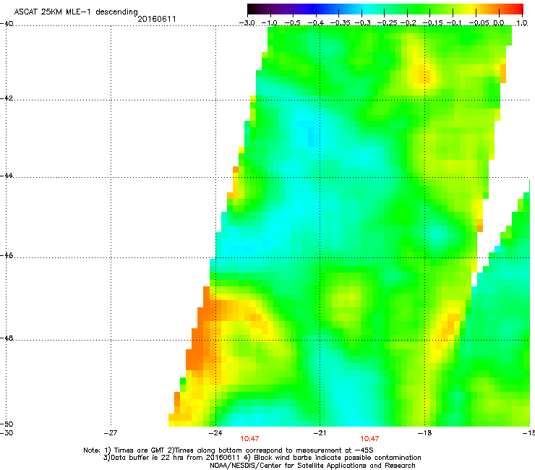This screenshot has height=470, width=535.
Task: Click the color bar label 1.0
Action: pos(522,23)
